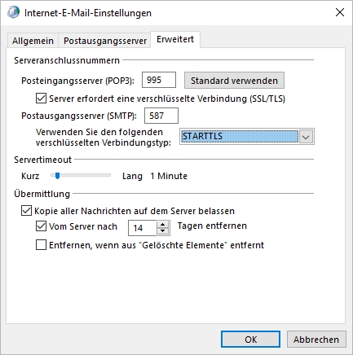Click the Standard verwenden button
Viewport: 353px width, 355px height.
coord(234,81)
